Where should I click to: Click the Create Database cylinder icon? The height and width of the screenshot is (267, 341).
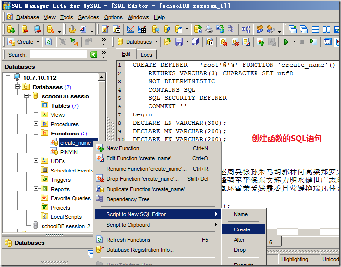[50, 29]
